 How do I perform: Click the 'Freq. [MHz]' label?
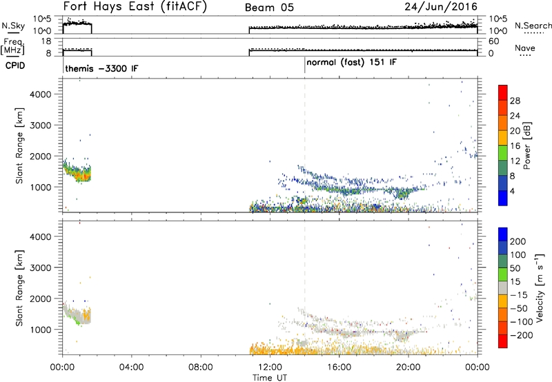click(x=13, y=47)
